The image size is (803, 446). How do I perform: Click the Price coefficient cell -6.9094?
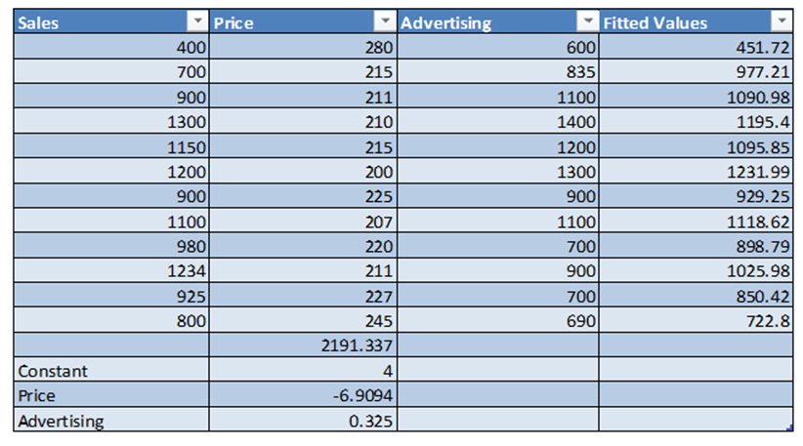[x=304, y=396]
